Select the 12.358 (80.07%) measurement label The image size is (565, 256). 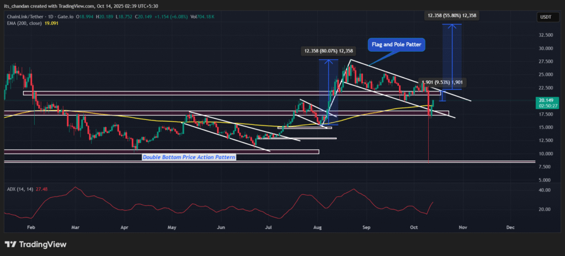328,51
